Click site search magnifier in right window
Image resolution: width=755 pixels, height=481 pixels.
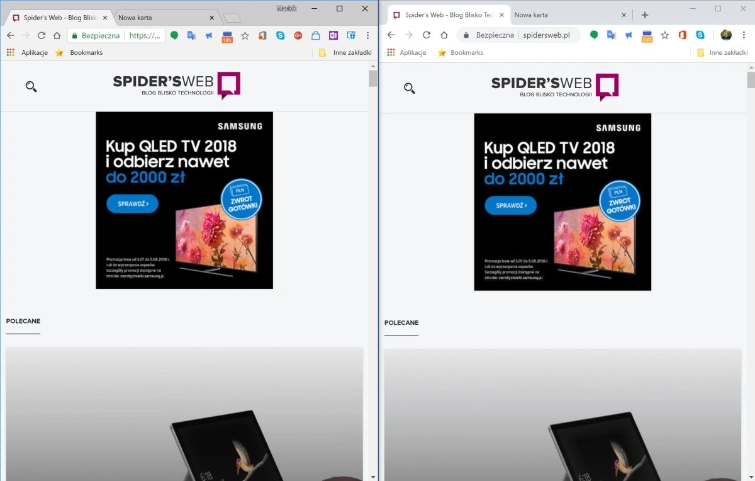410,89
